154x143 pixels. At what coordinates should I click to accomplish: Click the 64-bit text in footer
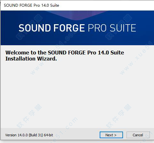point(49,135)
